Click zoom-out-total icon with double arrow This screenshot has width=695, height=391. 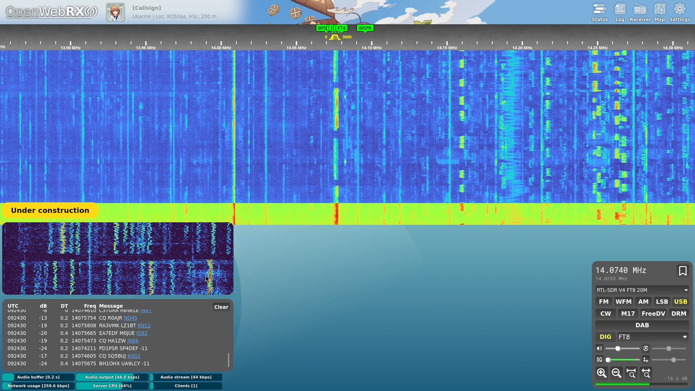coord(646,373)
